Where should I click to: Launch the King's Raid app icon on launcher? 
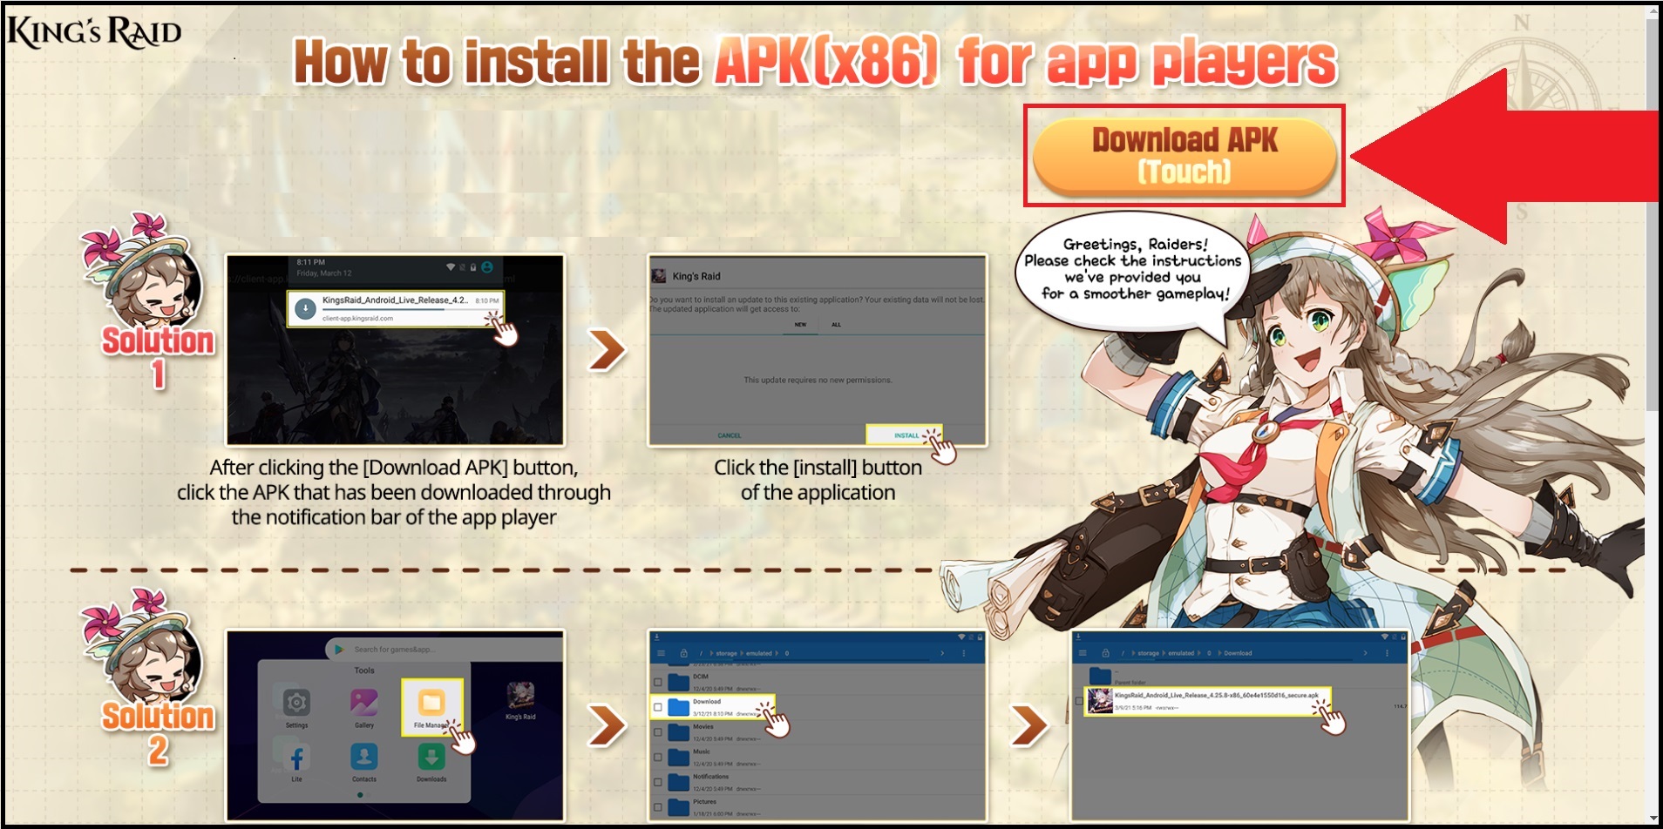[521, 696]
